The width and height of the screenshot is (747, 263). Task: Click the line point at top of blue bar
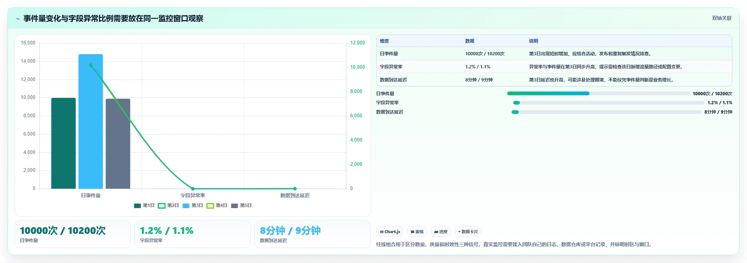[x=91, y=65]
